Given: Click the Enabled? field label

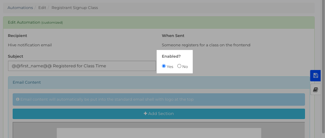Looking at the screenshot, I should [171, 56].
